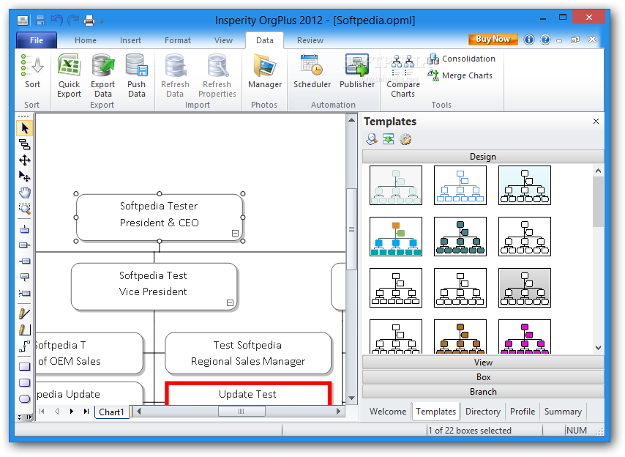Switch to the Format ribbon tab
This screenshot has height=457, width=625.
click(178, 40)
